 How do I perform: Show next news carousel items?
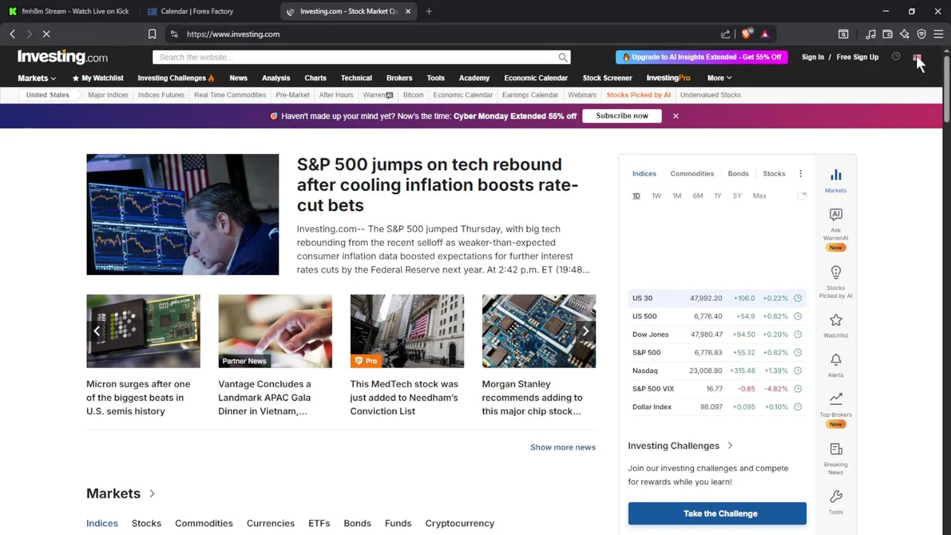(x=585, y=331)
